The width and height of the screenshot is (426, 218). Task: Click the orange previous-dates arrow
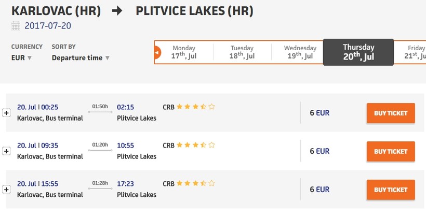point(158,52)
